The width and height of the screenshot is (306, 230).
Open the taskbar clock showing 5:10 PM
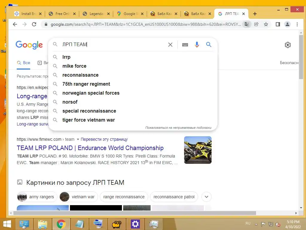[x=293, y=224]
